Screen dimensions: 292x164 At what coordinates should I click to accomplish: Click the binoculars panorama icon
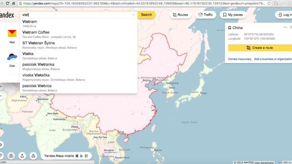tap(11, 156)
